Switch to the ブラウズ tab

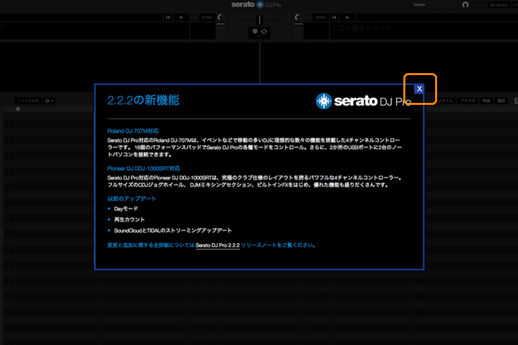pos(467,101)
